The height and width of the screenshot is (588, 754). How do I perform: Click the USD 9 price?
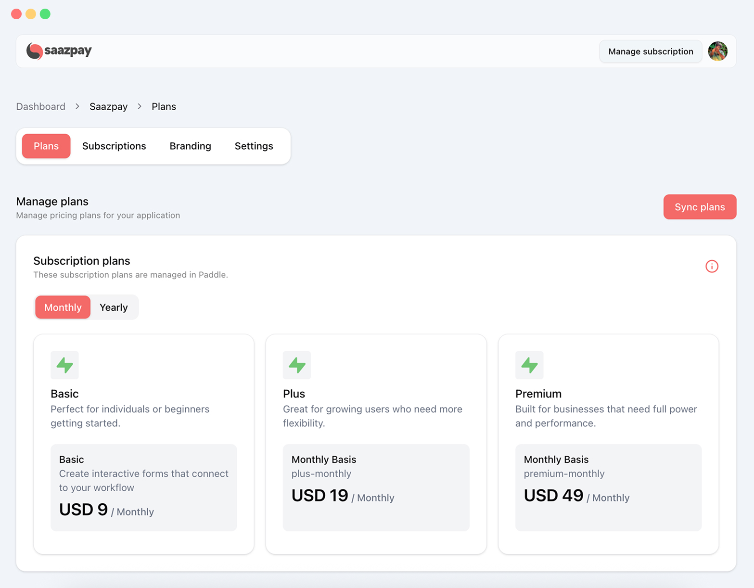tap(83, 510)
